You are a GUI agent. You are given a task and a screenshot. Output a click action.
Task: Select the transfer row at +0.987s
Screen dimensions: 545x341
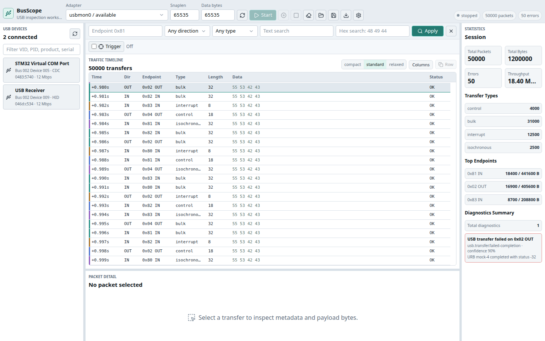pos(270,151)
